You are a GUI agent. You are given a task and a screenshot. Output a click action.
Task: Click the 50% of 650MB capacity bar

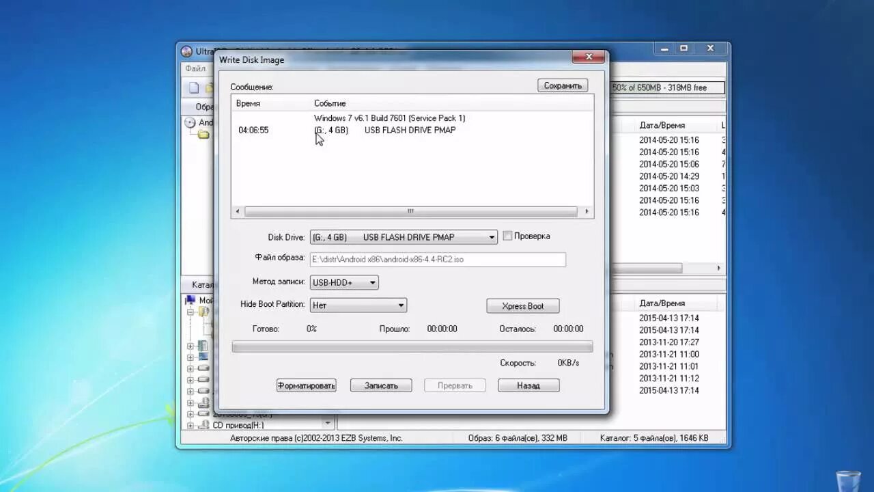pos(668,87)
